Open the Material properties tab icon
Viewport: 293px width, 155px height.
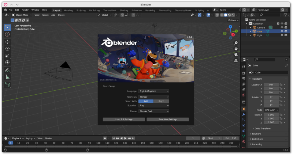pos(244,141)
